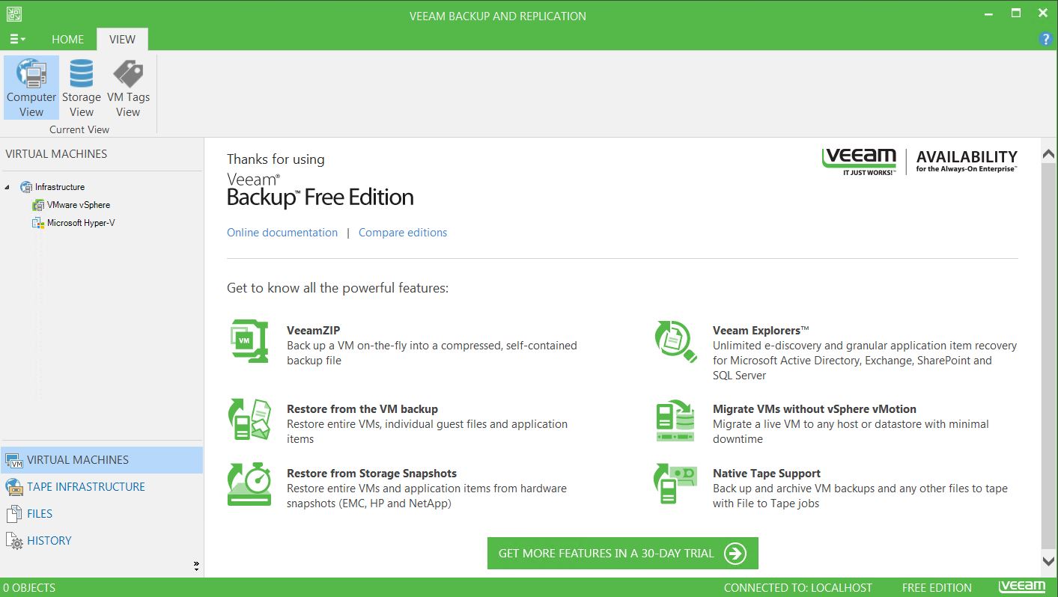
Task: Open the HISTORY navigation pane
Action: point(101,541)
